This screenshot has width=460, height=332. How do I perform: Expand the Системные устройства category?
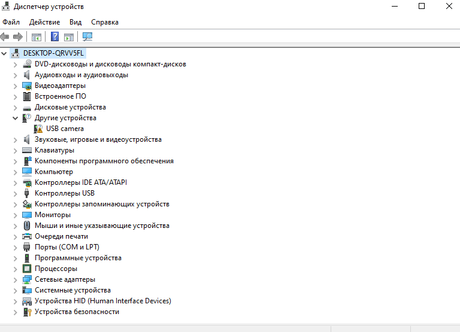click(x=15, y=290)
